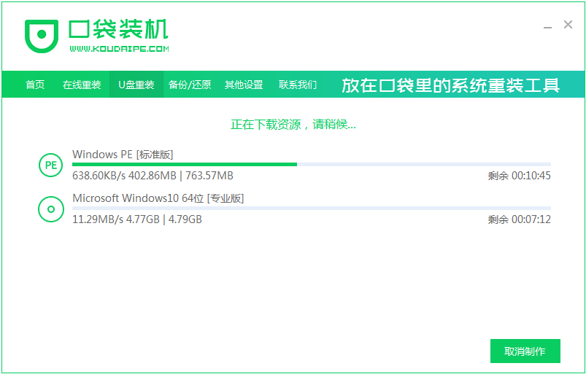
Task: Open the 联系我们 tab
Action: 298,85
